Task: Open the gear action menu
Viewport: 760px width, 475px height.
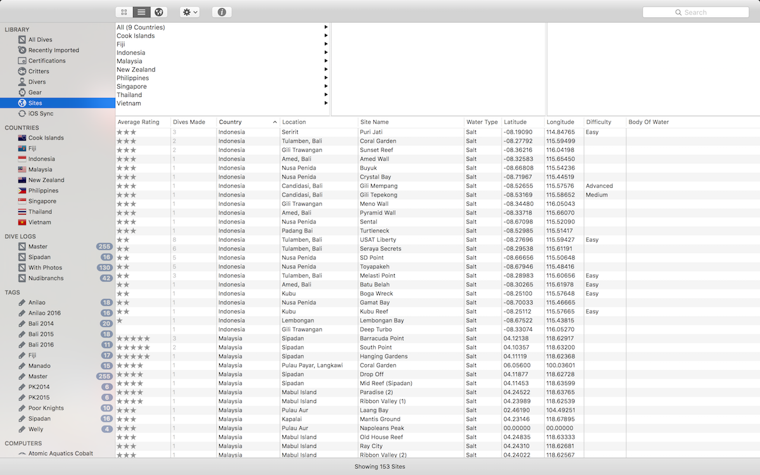Action: (190, 12)
